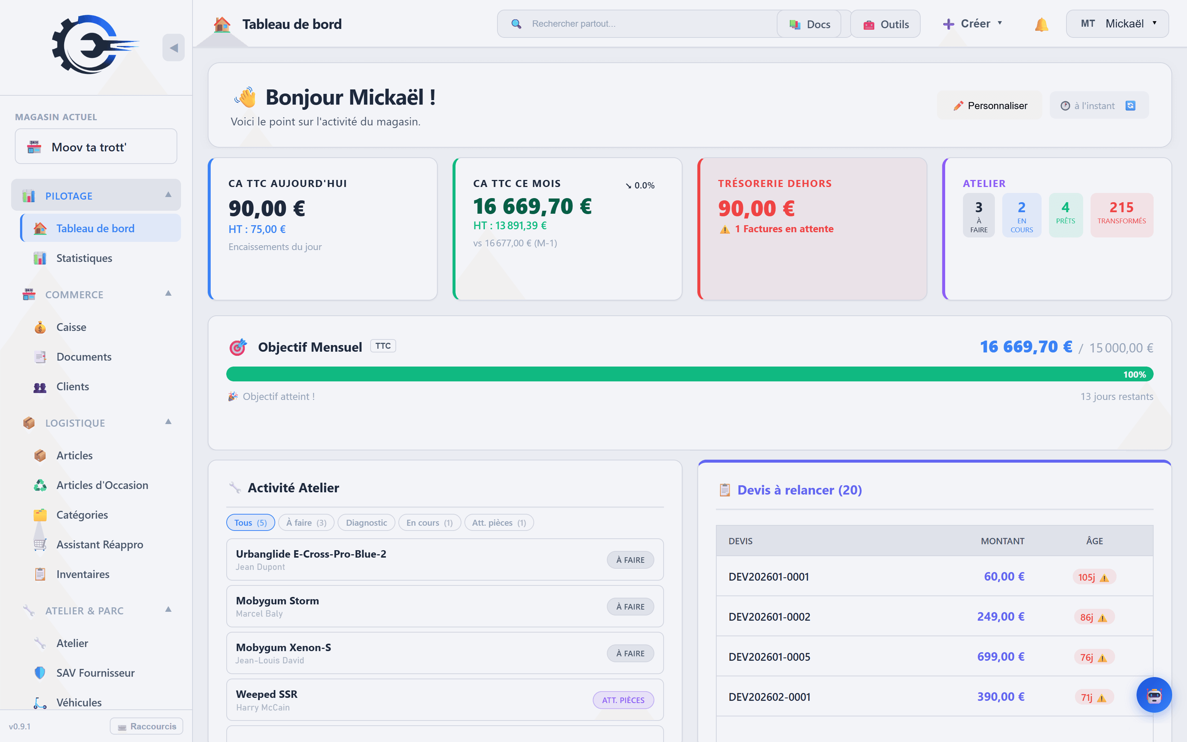
Task: Click the Docs button
Action: pos(809,24)
